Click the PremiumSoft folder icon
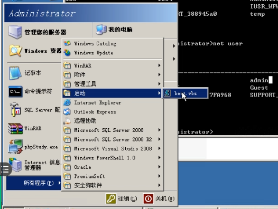 click(67, 176)
